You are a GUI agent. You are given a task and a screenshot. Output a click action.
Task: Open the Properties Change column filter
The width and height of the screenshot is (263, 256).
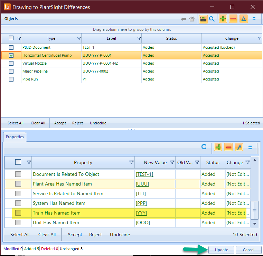pos(247,162)
